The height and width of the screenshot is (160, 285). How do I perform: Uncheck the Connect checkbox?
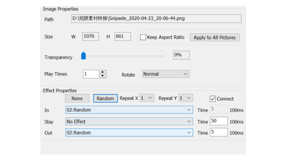213,99
